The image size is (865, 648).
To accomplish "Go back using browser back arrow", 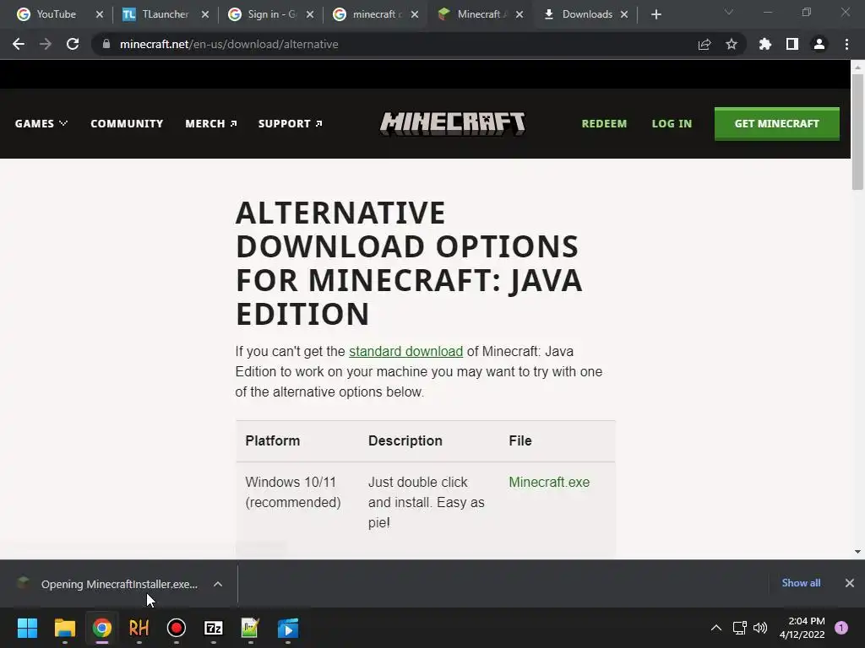I will coord(19,44).
